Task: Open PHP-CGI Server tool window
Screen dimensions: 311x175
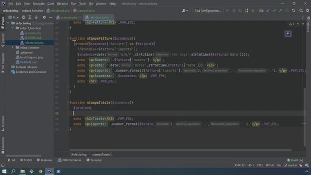Action: (69, 160)
